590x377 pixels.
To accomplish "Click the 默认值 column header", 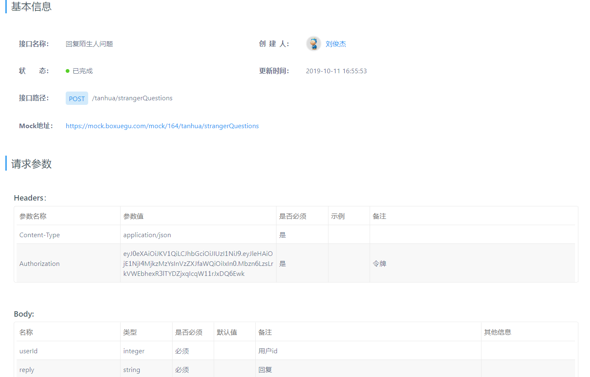I will (235, 332).
